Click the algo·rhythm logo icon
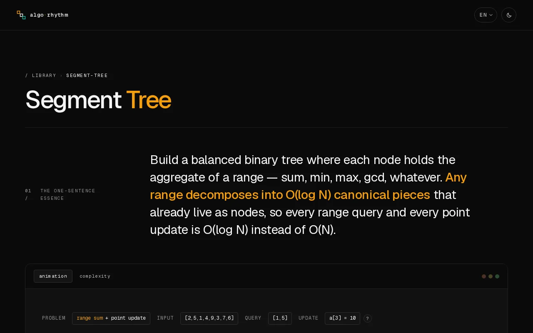Image resolution: width=533 pixels, height=333 pixels. click(x=21, y=15)
